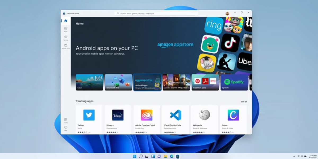Open the Essential apps carousel card
Image resolution: width=318 pixels, height=159 pixels.
pyautogui.click(x=205, y=82)
